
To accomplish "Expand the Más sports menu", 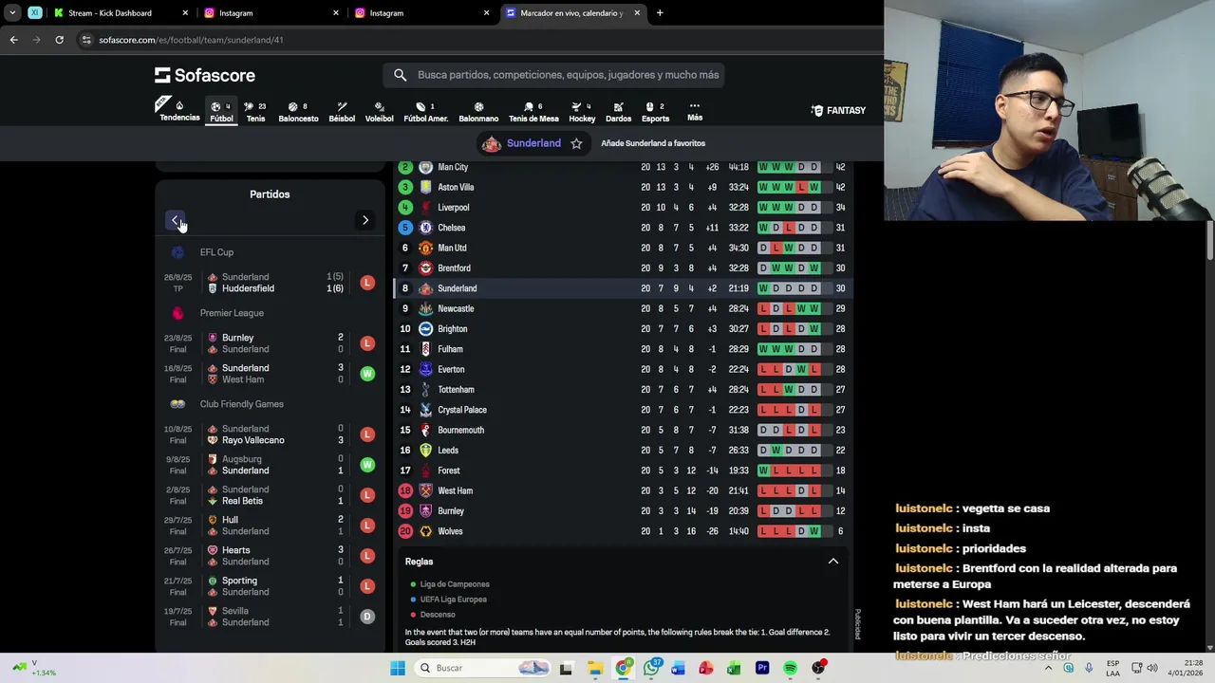I will [695, 111].
